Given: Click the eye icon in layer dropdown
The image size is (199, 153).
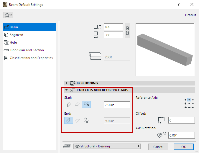Looking at the screenshot, I should click(77, 146).
